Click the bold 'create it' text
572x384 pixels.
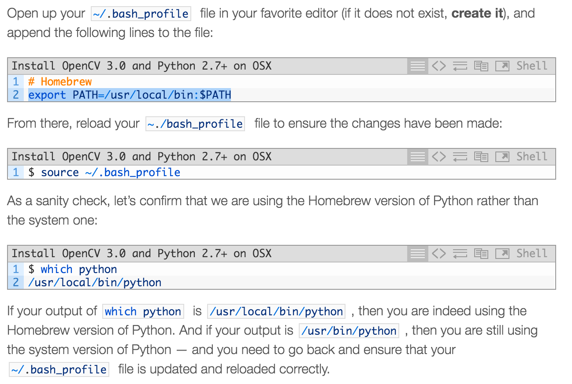pos(478,13)
